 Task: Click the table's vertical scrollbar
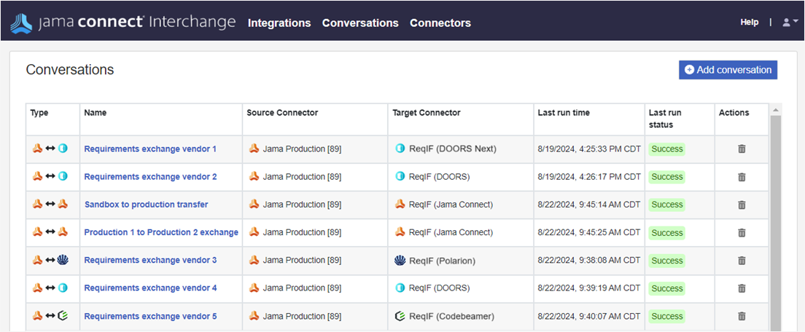click(776, 218)
